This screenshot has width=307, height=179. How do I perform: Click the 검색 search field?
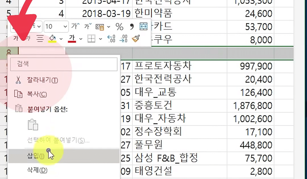click(x=64, y=64)
